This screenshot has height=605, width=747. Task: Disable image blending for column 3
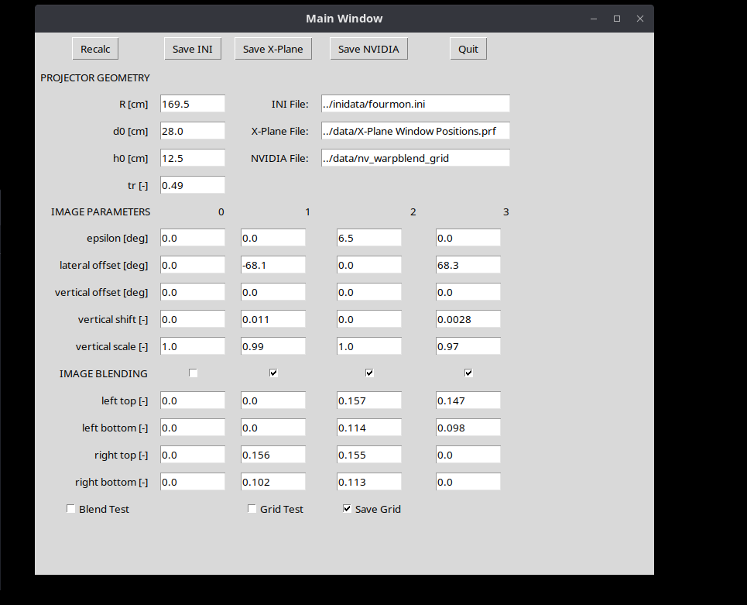(469, 373)
